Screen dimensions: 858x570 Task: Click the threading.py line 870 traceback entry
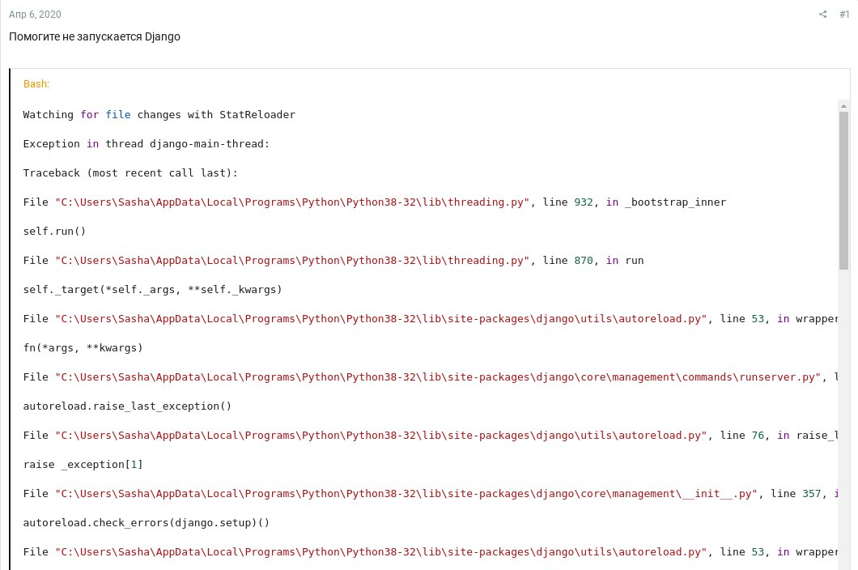tap(333, 260)
